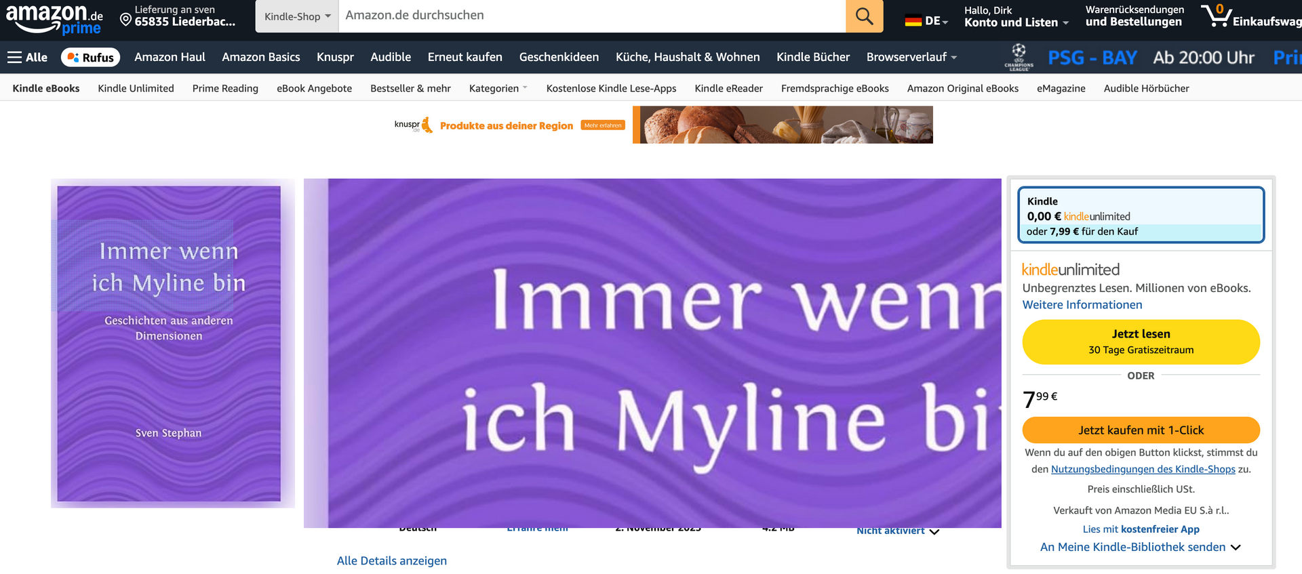Image resolution: width=1302 pixels, height=574 pixels.
Task: Click Alle Details anzeigen link
Action: (392, 561)
